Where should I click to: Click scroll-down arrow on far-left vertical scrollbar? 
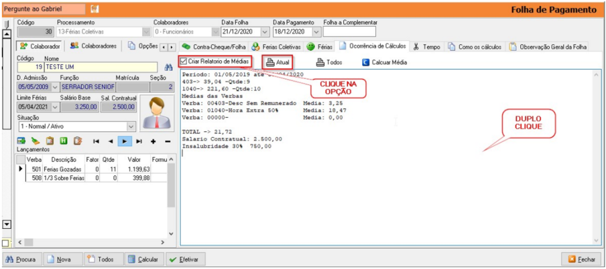point(7,224)
